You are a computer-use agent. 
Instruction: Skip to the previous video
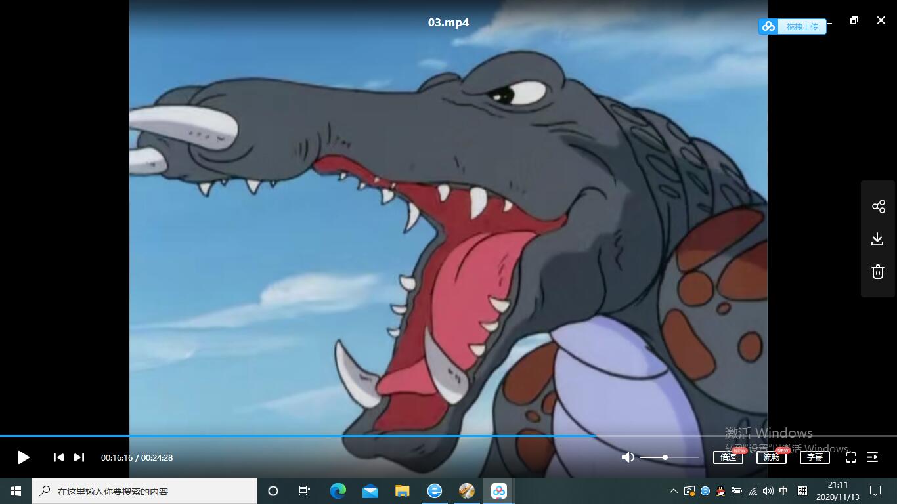point(58,457)
